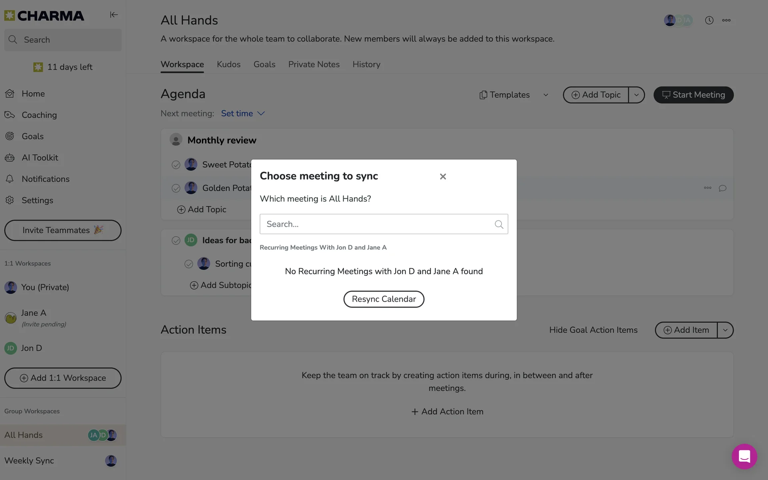Expand Add Item dropdown arrow
The width and height of the screenshot is (768, 480).
click(x=725, y=330)
